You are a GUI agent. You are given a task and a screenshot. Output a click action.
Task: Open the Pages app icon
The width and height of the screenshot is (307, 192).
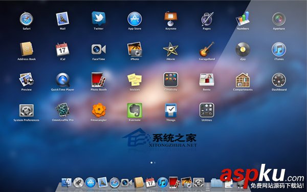(207, 19)
